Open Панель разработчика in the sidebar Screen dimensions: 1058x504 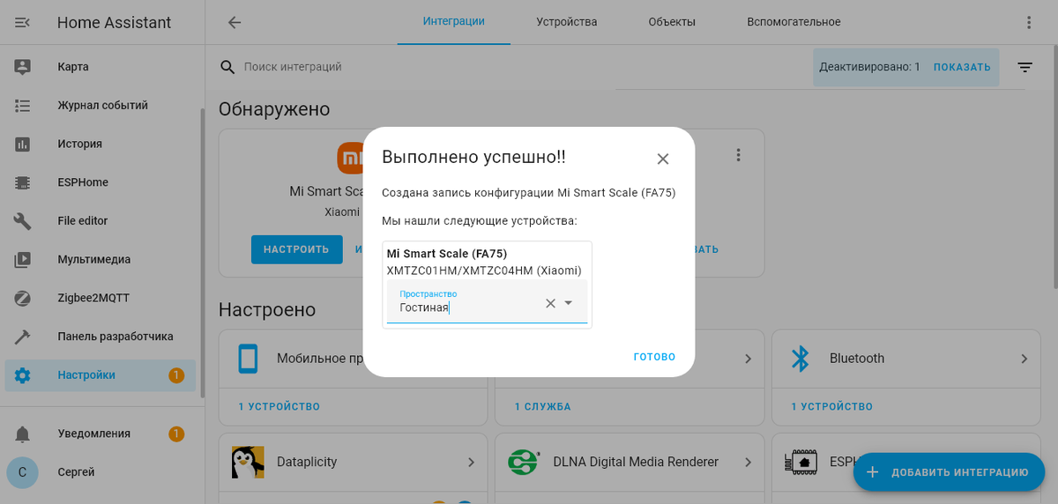[x=100, y=337]
